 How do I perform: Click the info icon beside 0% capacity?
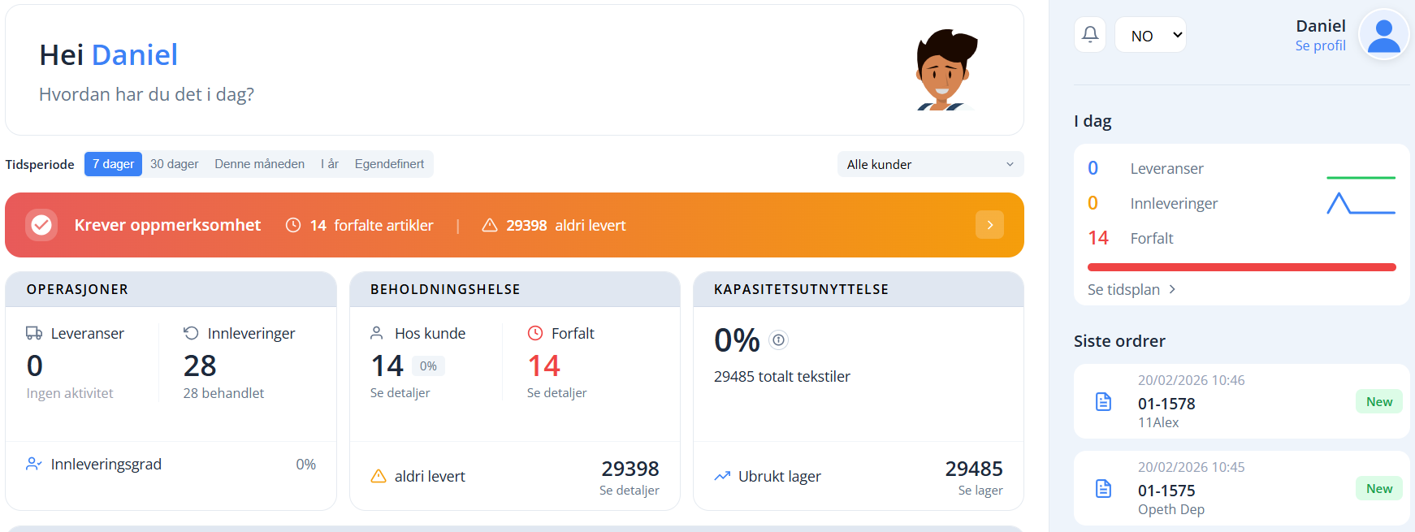point(778,340)
